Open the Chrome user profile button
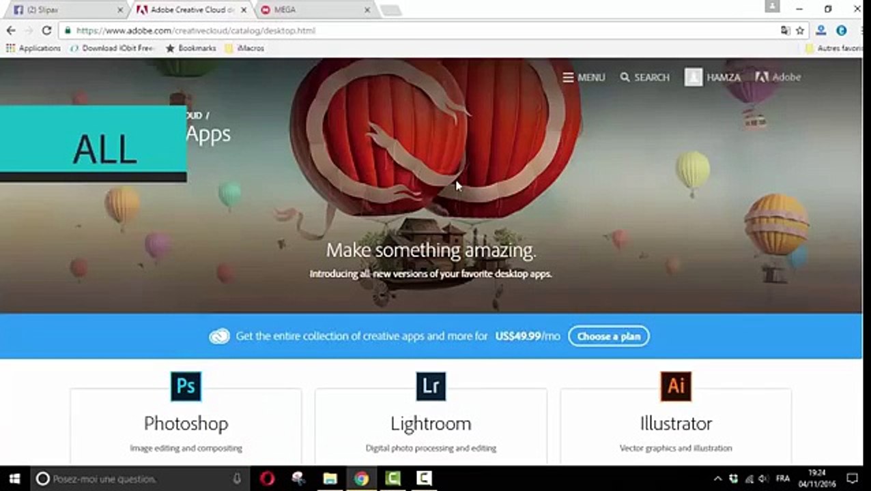 [772, 7]
